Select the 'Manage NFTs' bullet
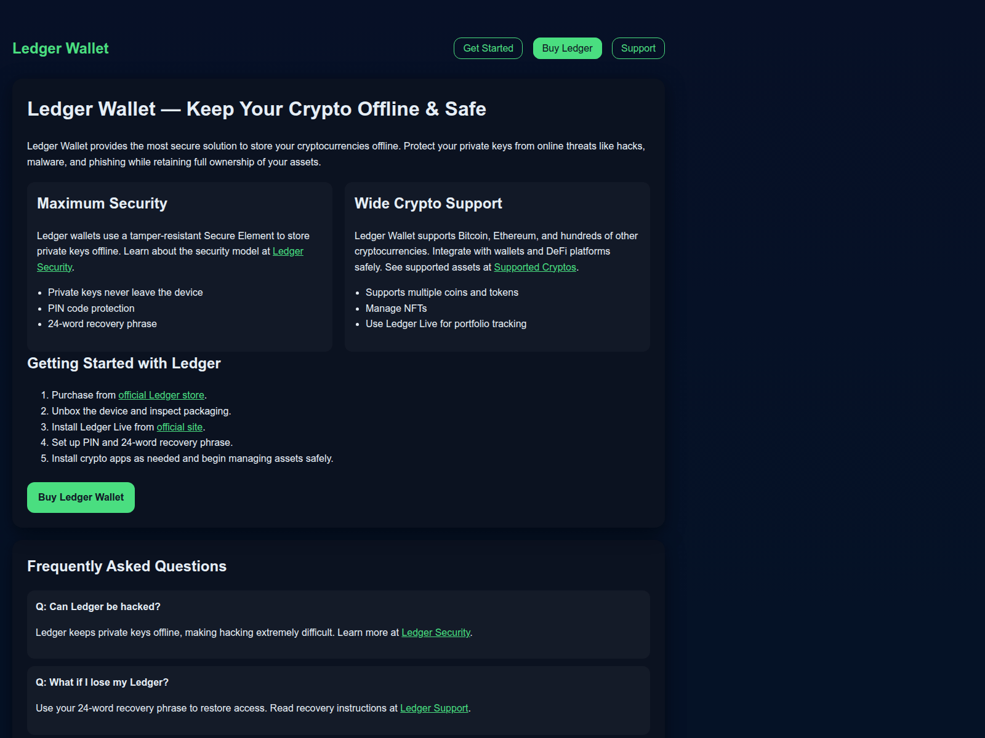985x738 pixels. pyautogui.click(x=396, y=309)
